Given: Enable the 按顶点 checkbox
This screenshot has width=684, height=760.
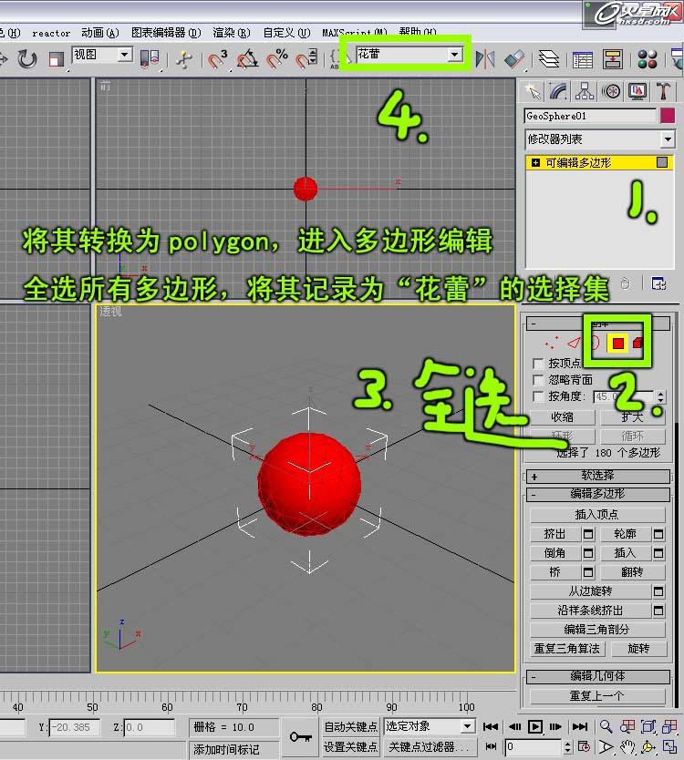Looking at the screenshot, I should [x=538, y=364].
